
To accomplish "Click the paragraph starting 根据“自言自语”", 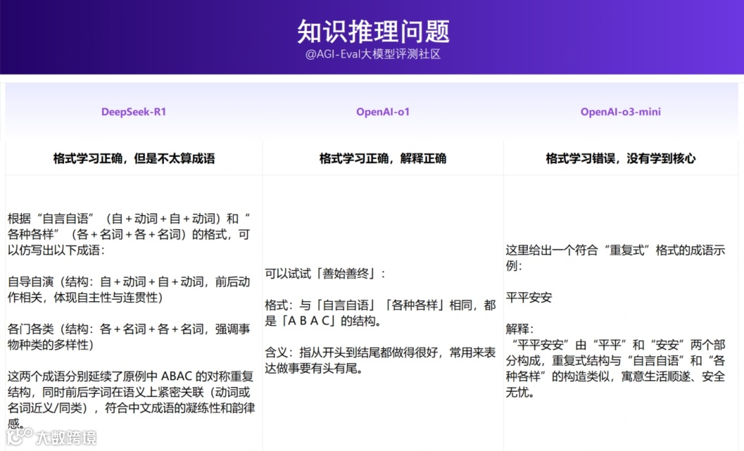I will [x=129, y=234].
